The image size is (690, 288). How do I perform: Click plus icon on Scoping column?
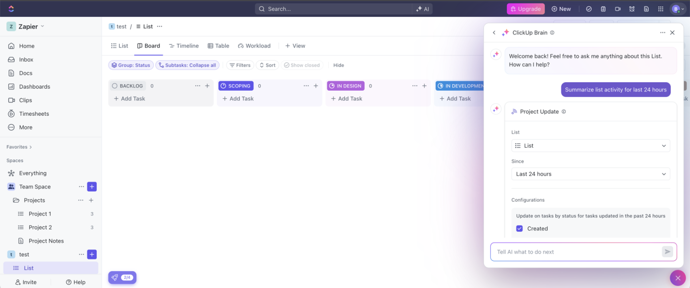(316, 86)
